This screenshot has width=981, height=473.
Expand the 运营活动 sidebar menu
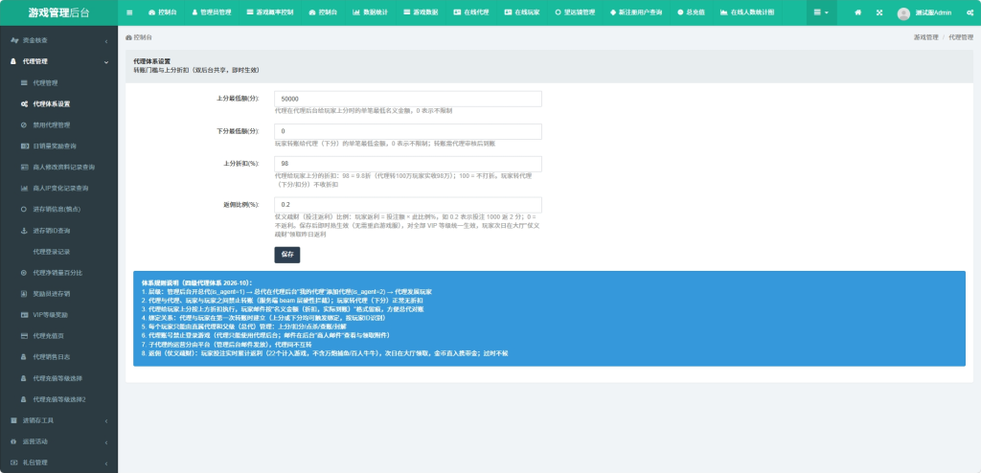click(58, 441)
